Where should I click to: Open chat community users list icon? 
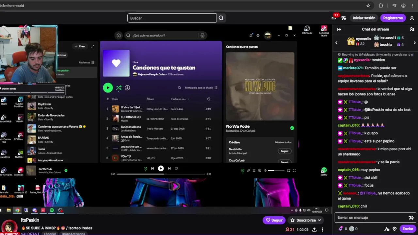tap(412, 29)
